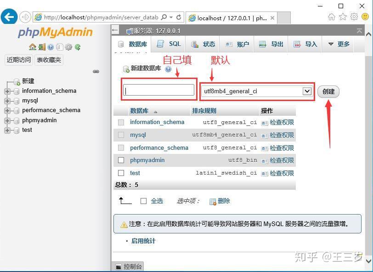Switch to the SQL tab
This screenshot has height=272, width=373.
(169, 44)
